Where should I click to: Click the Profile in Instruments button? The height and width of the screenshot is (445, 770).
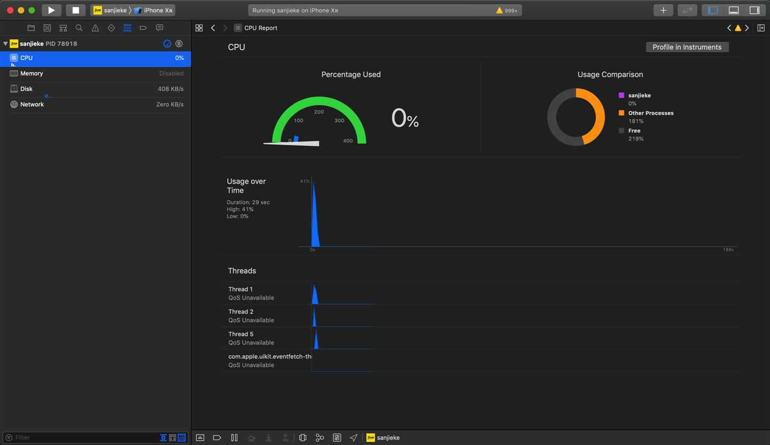(x=687, y=47)
